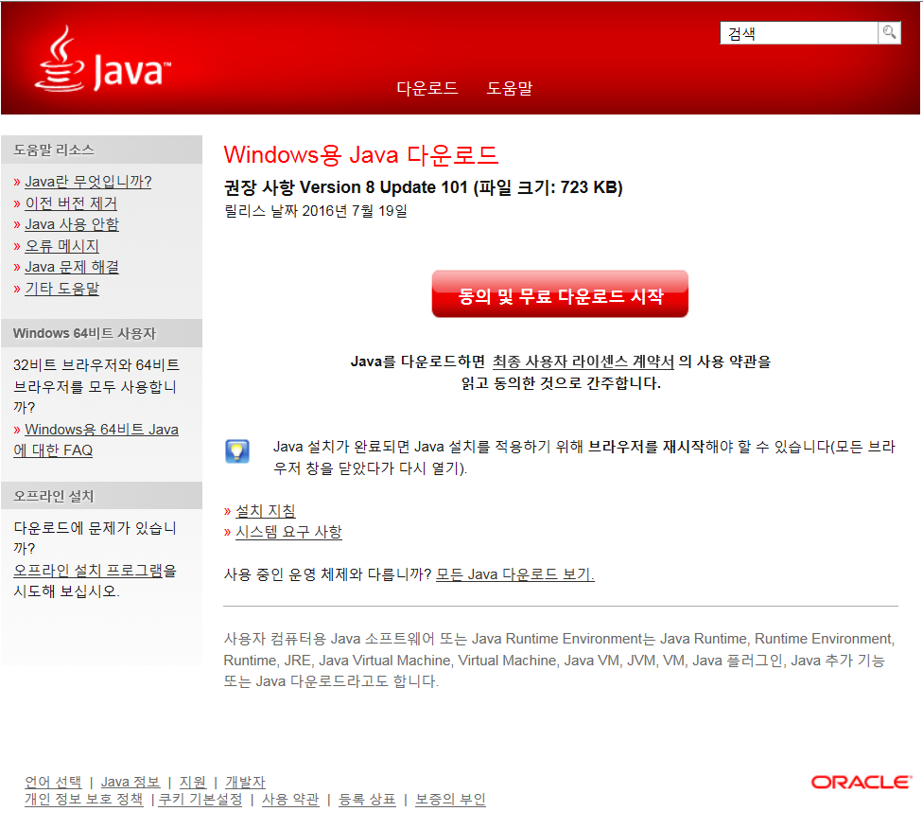The width and height of the screenshot is (923, 829).
Task: Open the 오류 메시지 link
Action: pos(61,246)
